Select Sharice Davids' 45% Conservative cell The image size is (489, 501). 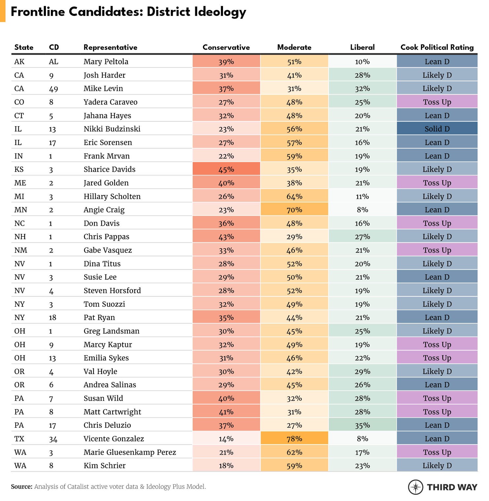[226, 169]
